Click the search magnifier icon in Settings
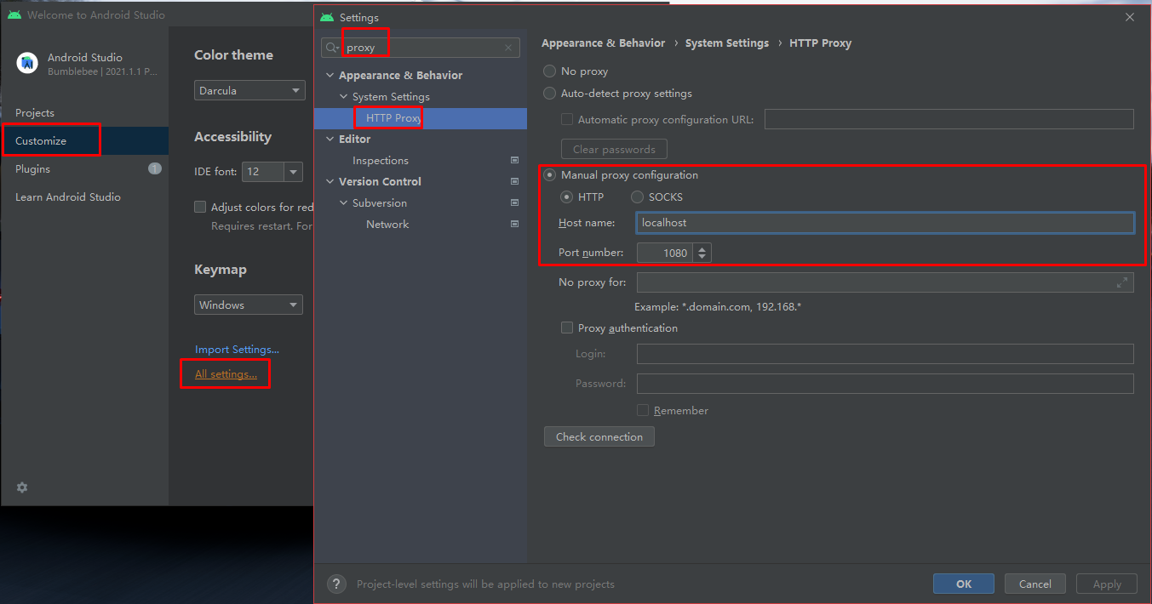1152x604 pixels. click(x=332, y=48)
